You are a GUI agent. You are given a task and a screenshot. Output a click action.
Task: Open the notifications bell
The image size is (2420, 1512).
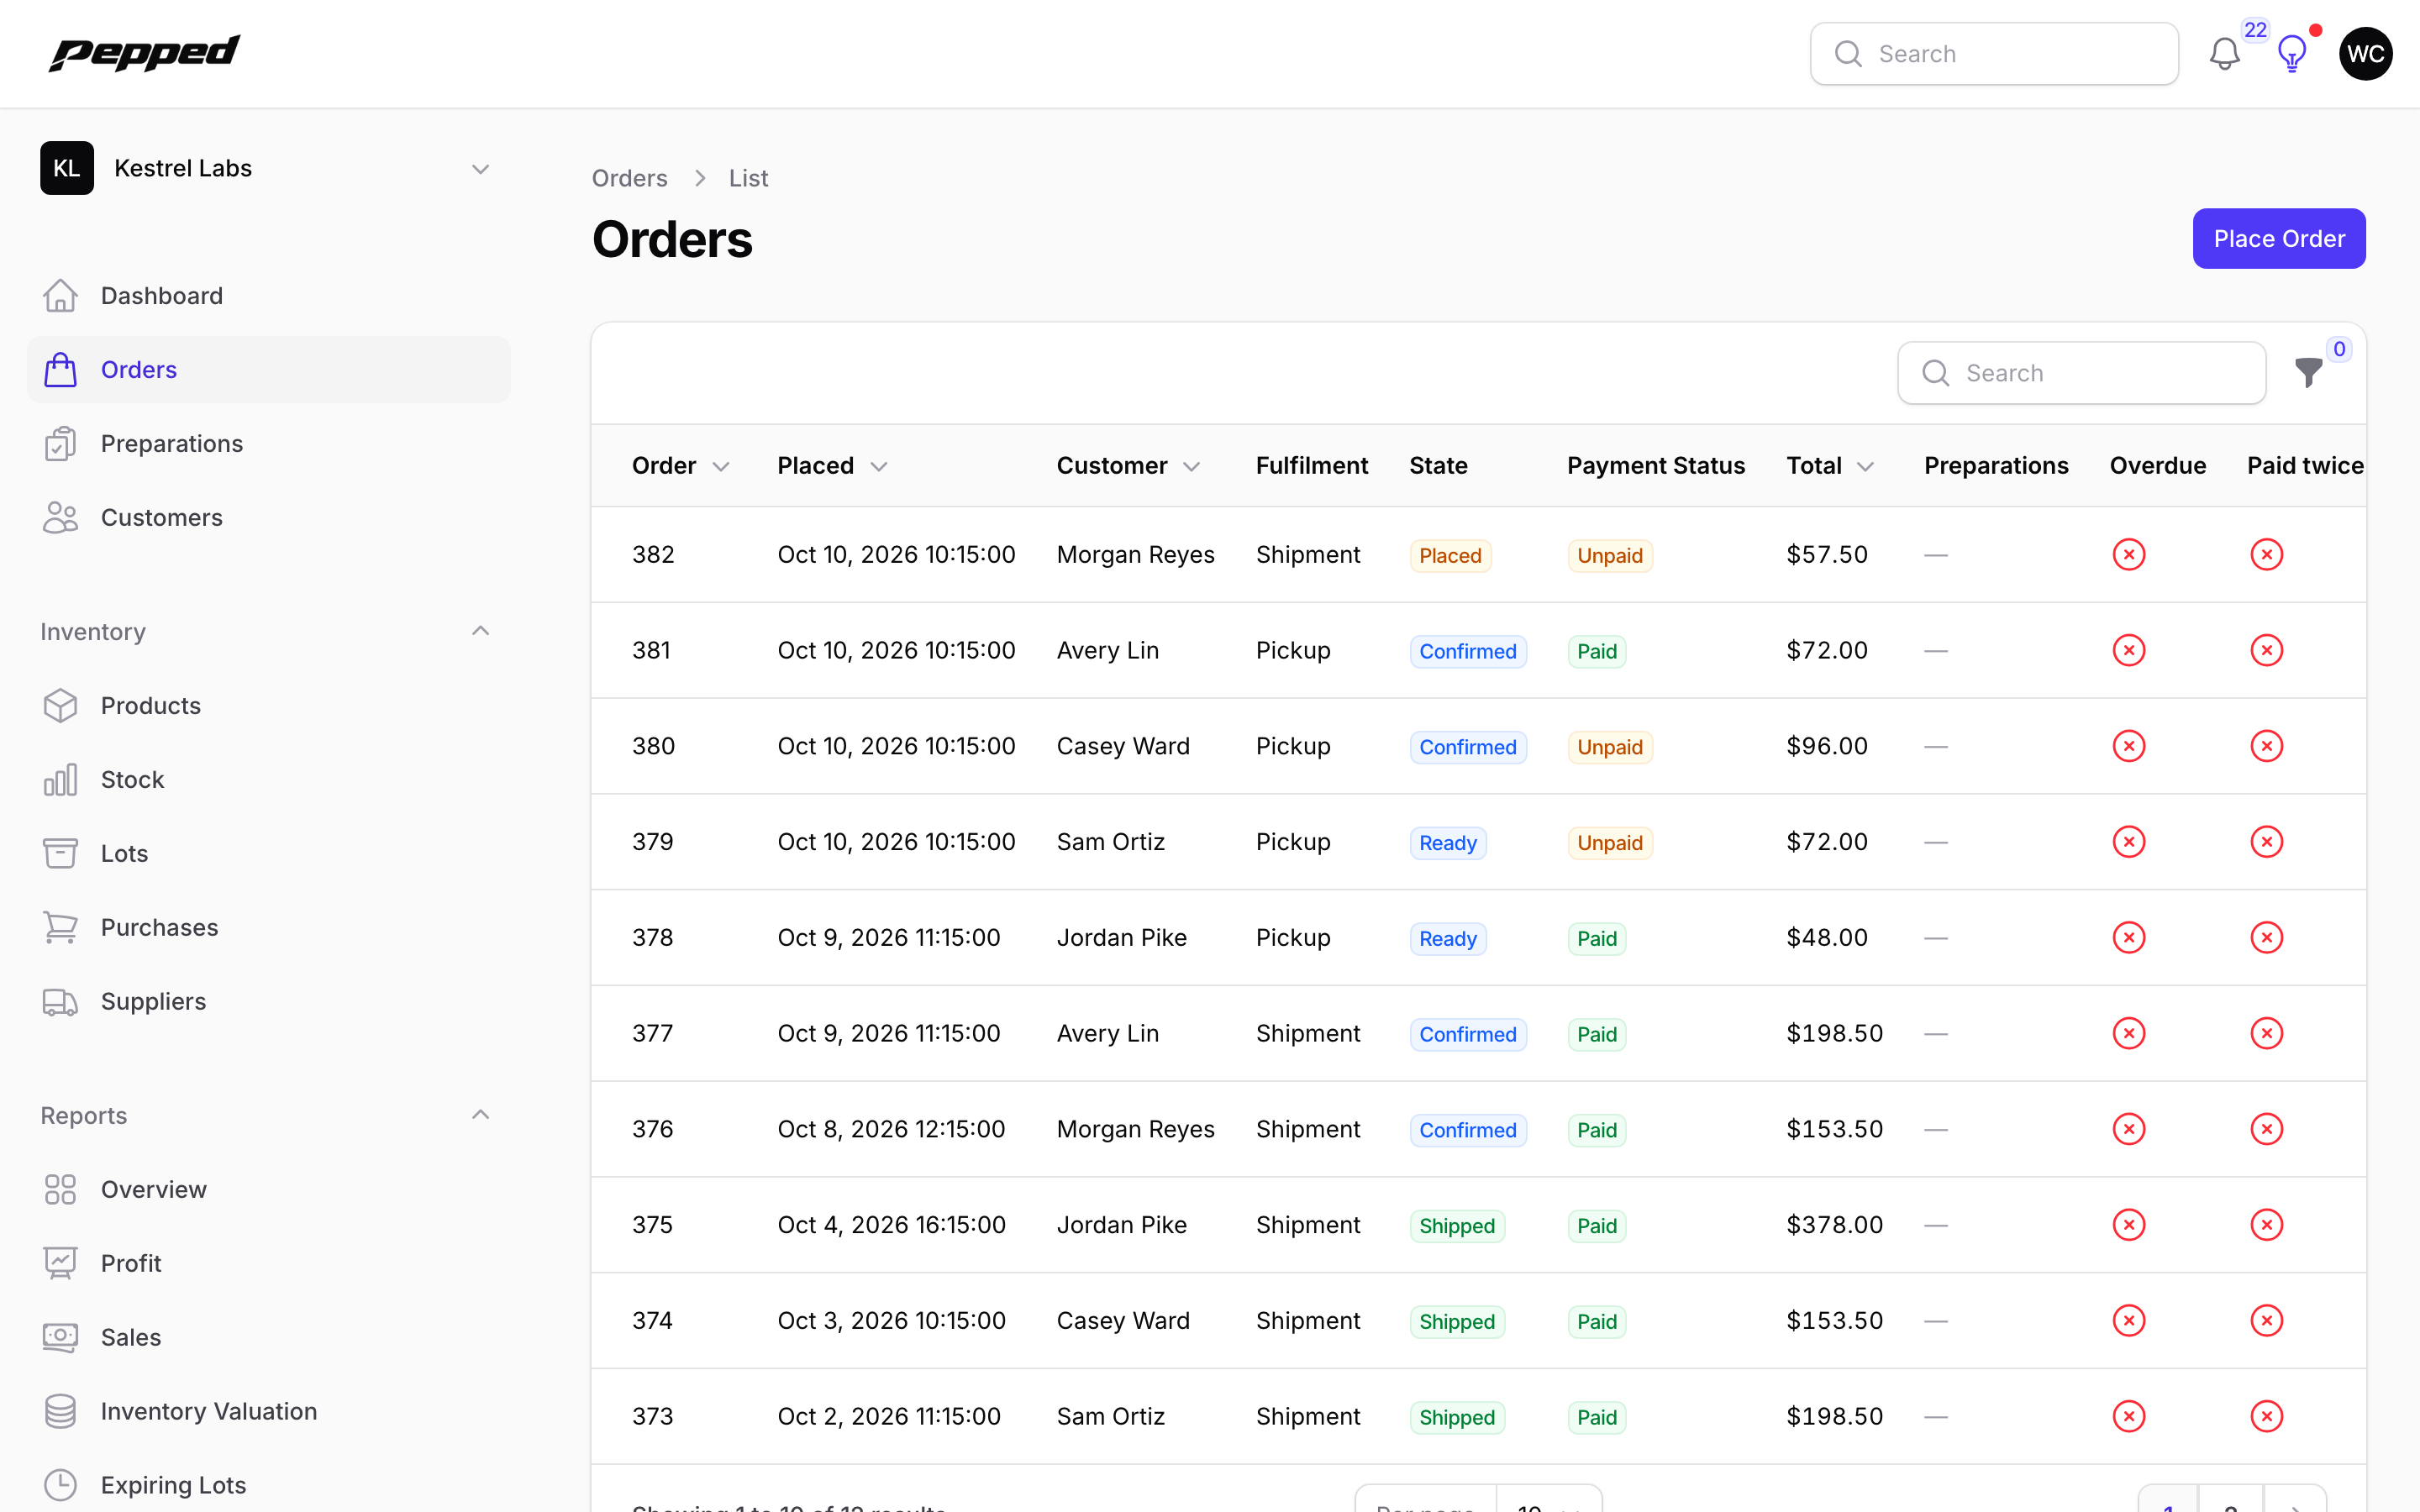click(x=2224, y=54)
